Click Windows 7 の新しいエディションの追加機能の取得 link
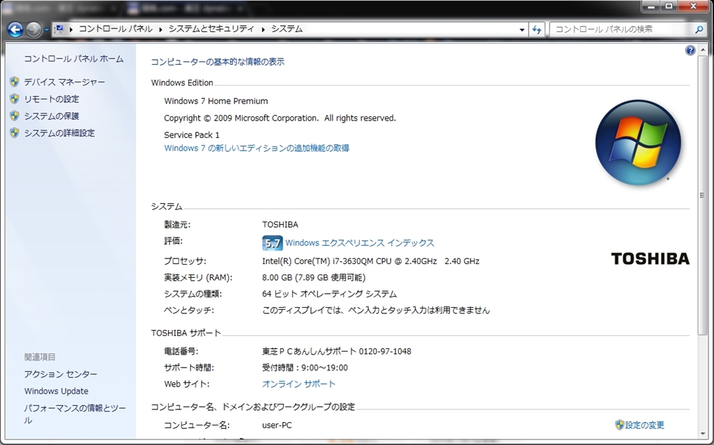 pyautogui.click(x=257, y=148)
